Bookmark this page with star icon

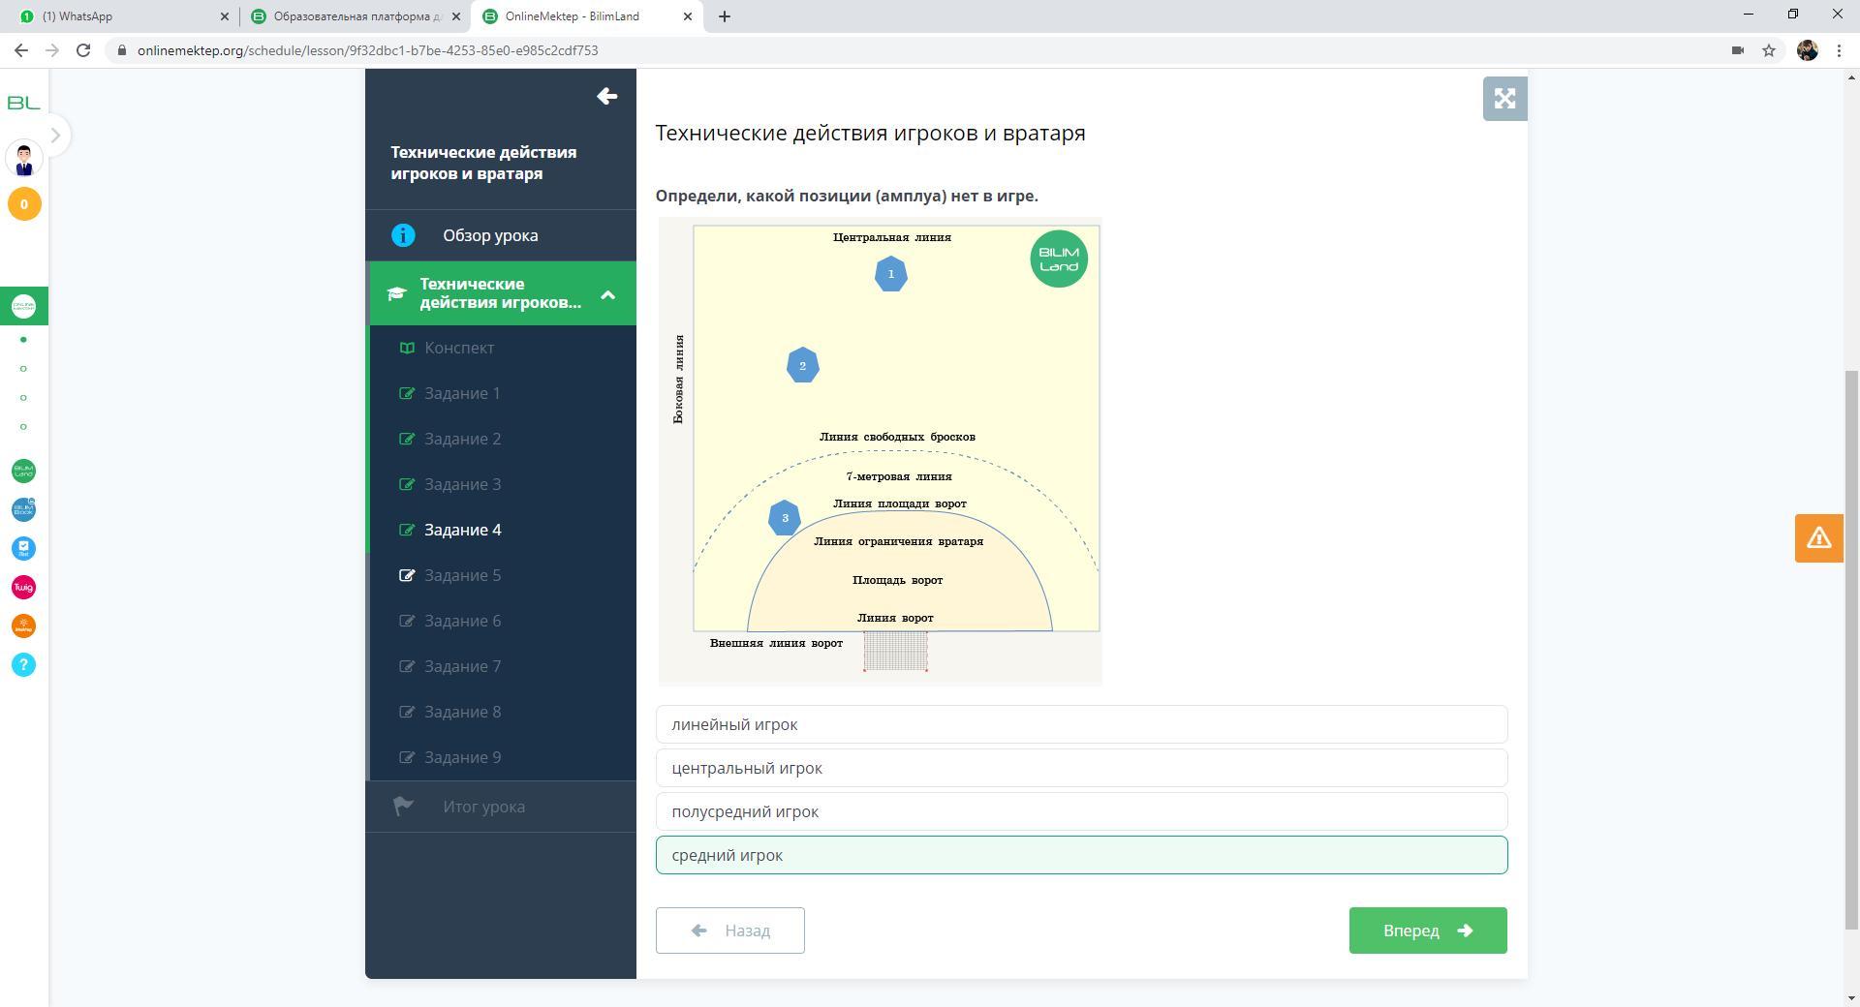pos(1769,50)
